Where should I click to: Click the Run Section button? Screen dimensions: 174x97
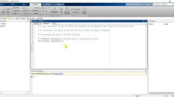coord(76,9)
